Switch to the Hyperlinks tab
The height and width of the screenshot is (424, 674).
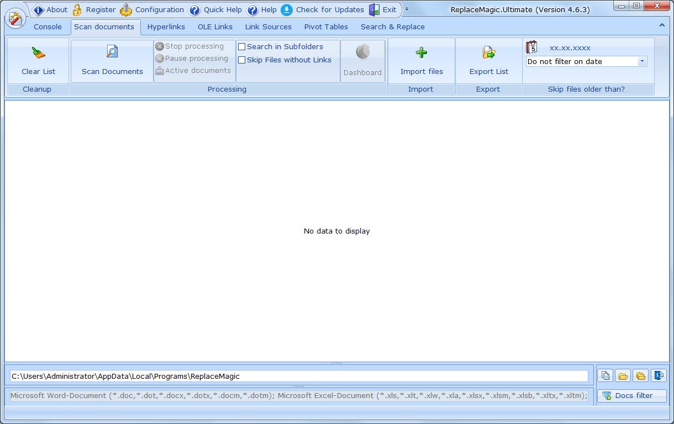pyautogui.click(x=166, y=26)
